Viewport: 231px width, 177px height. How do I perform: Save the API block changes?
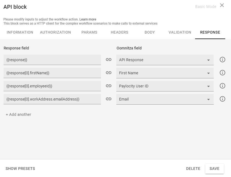pos(214,169)
